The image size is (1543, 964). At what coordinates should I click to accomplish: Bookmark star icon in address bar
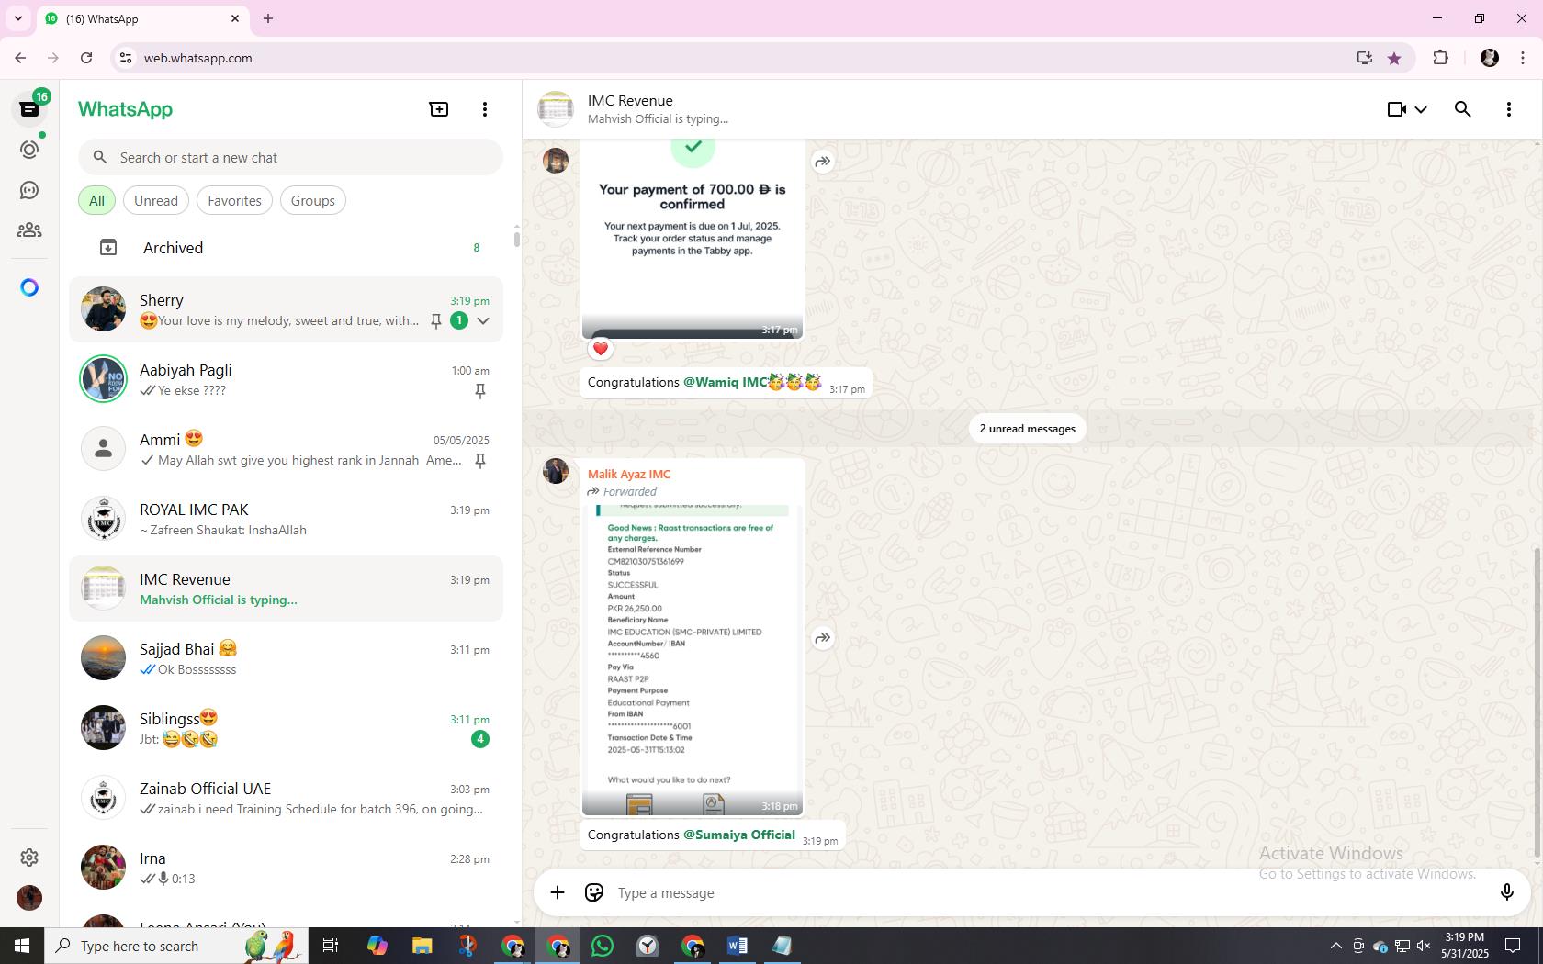pos(1394,58)
